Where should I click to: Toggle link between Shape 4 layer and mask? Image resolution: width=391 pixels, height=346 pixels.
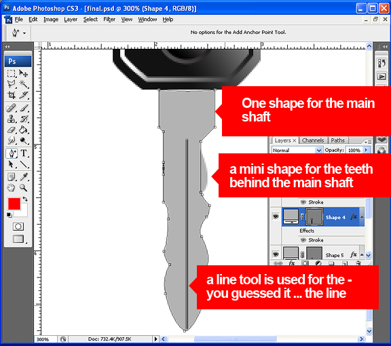click(302, 216)
